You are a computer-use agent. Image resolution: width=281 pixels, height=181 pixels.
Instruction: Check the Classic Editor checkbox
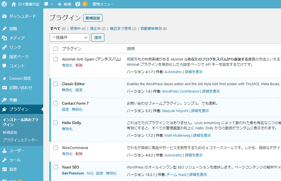[55, 84]
